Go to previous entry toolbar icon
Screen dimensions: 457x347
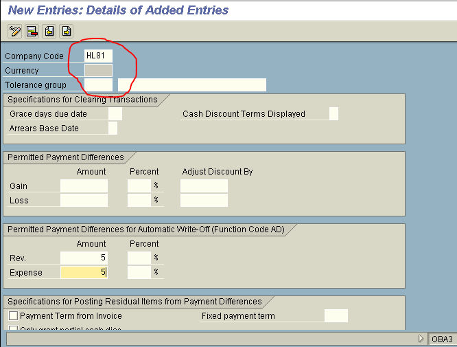tap(49, 31)
